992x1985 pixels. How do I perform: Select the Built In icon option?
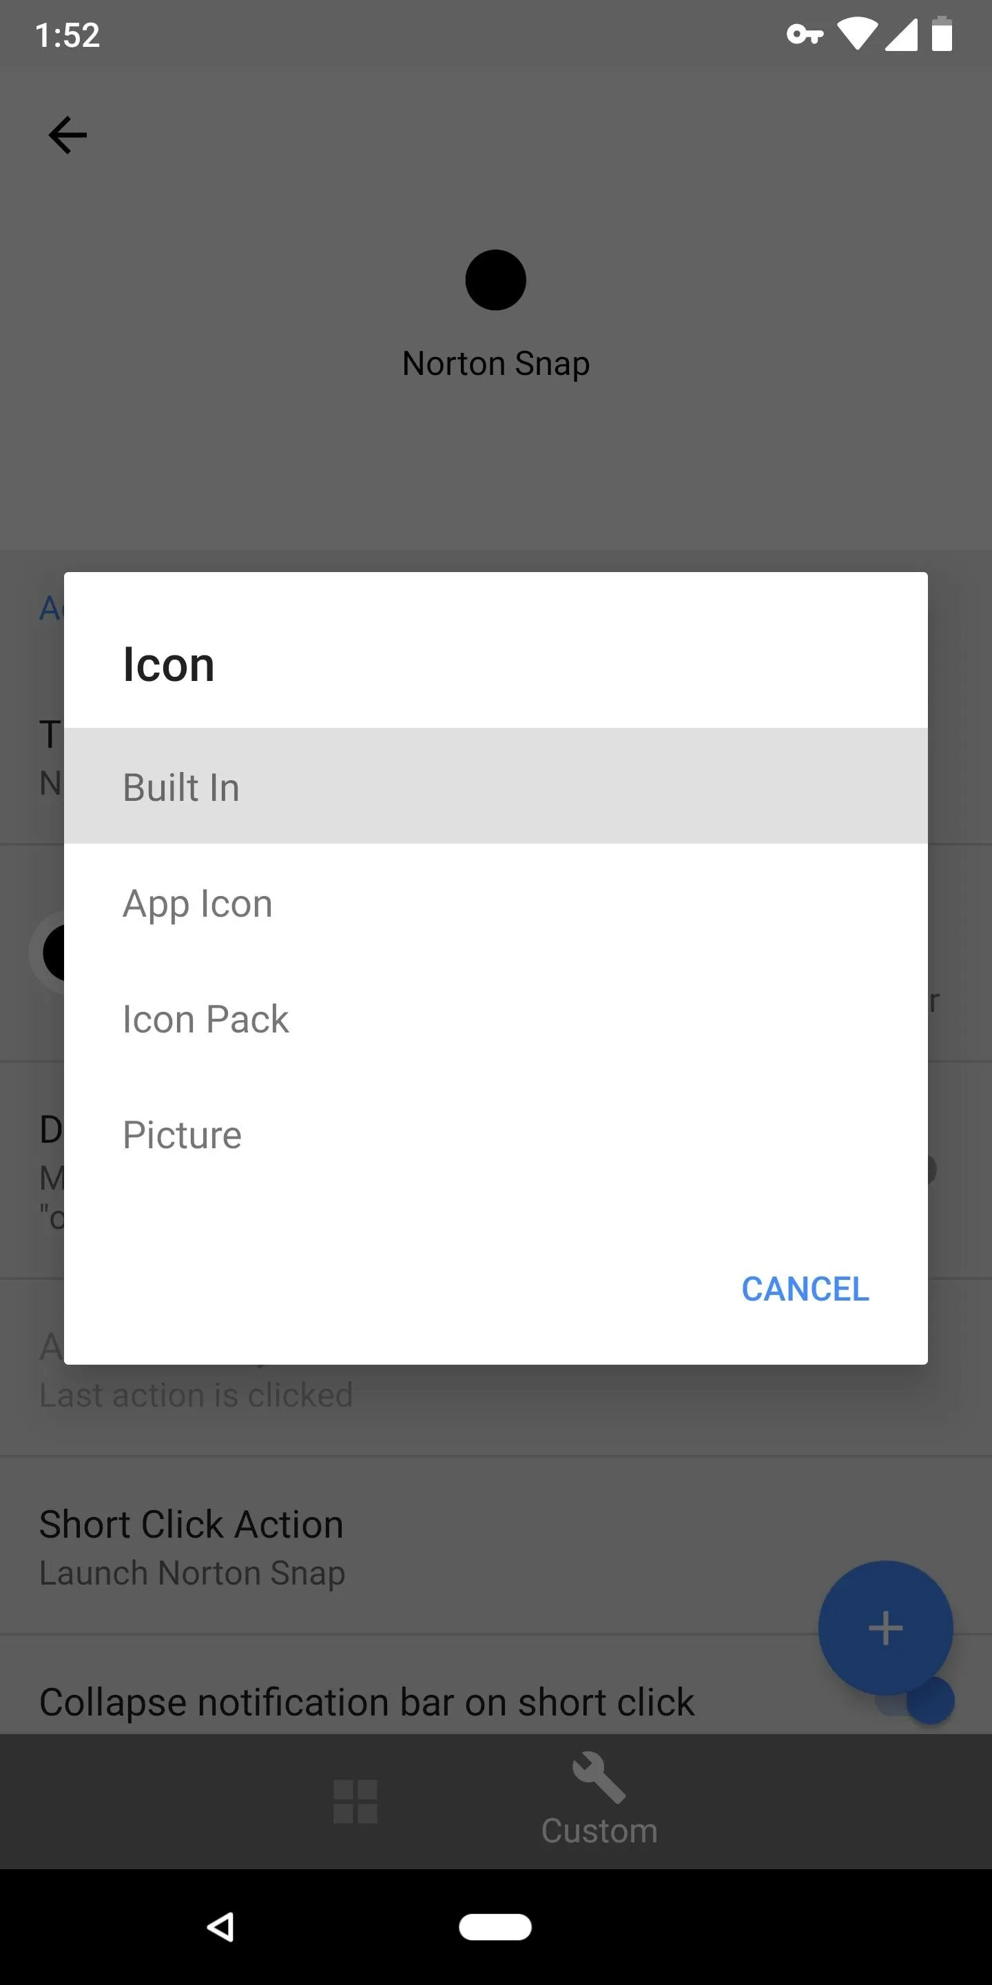[x=495, y=786]
